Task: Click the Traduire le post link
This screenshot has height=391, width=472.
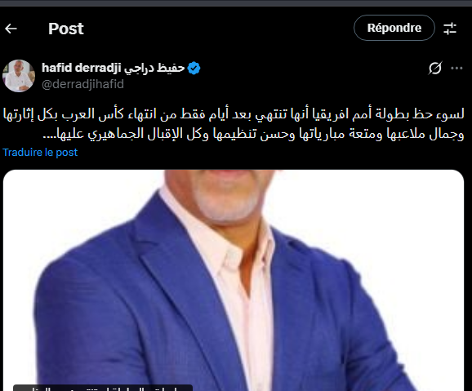Action: [x=40, y=153]
